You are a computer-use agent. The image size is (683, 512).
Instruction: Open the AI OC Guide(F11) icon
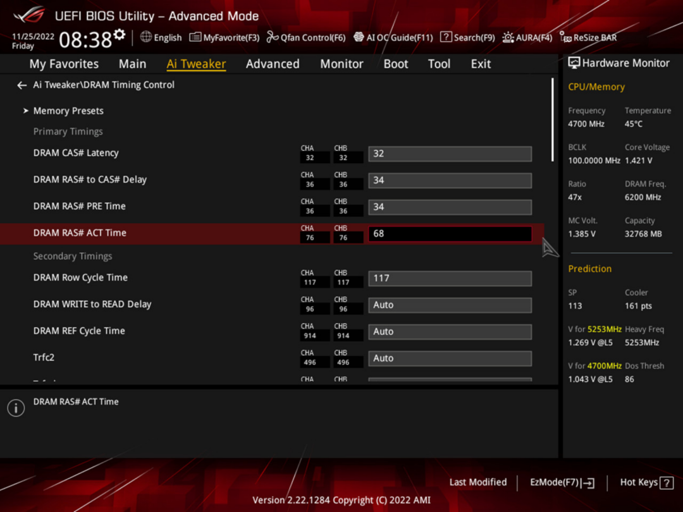pos(359,37)
